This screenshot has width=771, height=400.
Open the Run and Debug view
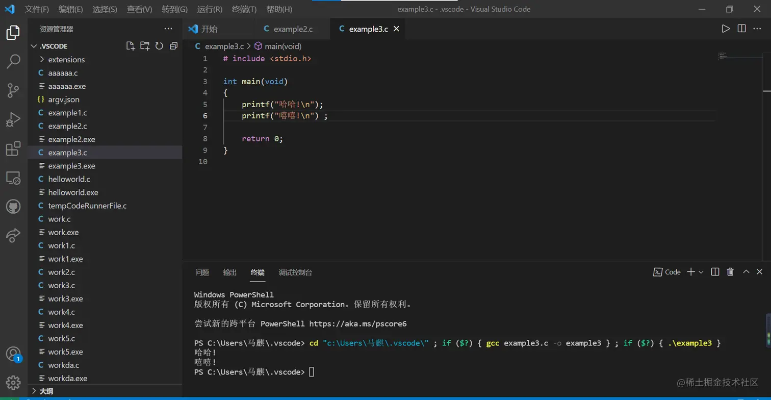click(x=13, y=120)
